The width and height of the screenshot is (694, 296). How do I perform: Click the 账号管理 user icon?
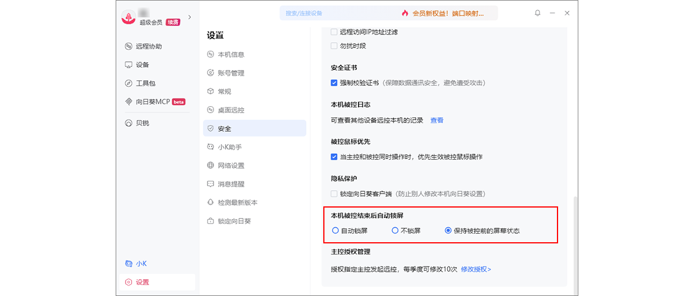click(x=211, y=73)
